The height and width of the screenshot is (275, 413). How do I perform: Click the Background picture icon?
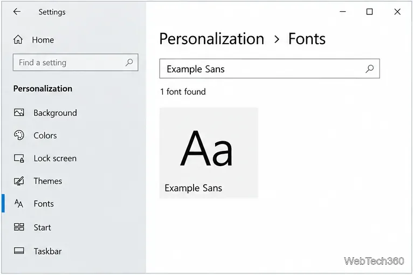(19, 113)
